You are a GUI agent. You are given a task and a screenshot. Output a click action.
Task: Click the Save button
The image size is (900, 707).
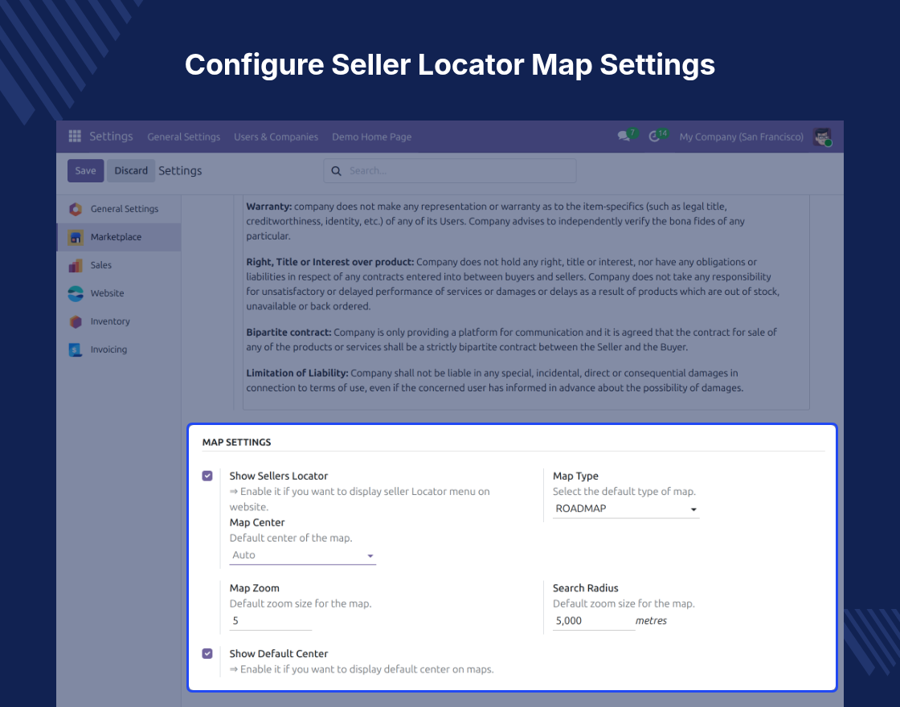85,171
